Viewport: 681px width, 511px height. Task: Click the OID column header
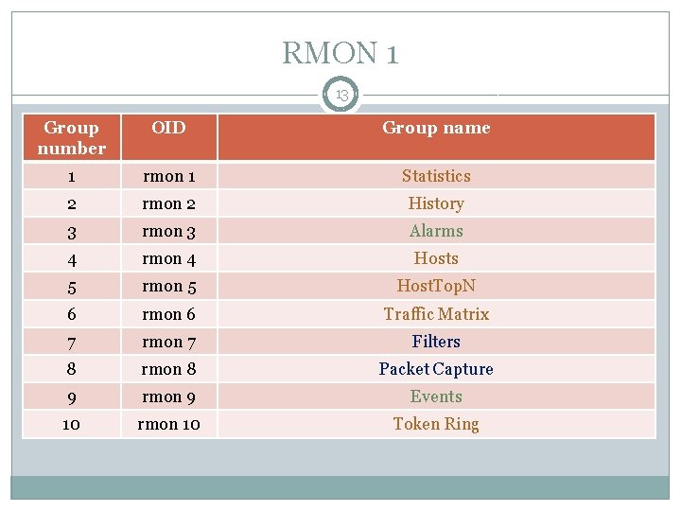click(169, 137)
